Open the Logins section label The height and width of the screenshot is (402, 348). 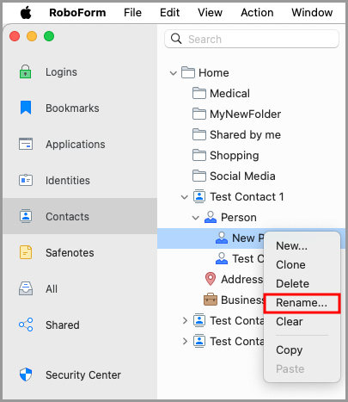[x=61, y=72]
